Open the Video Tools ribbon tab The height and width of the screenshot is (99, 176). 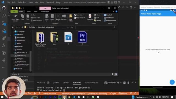[45, 12]
